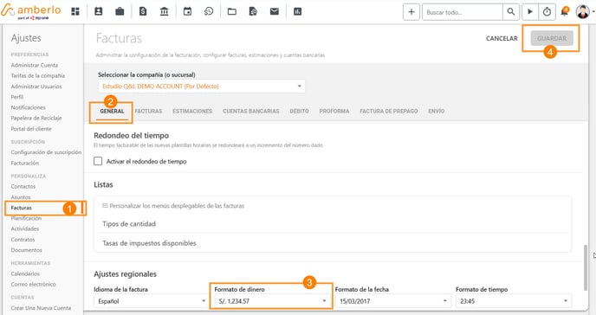Click the Amberlo logo
The height and width of the screenshot is (315, 596).
coord(30,11)
